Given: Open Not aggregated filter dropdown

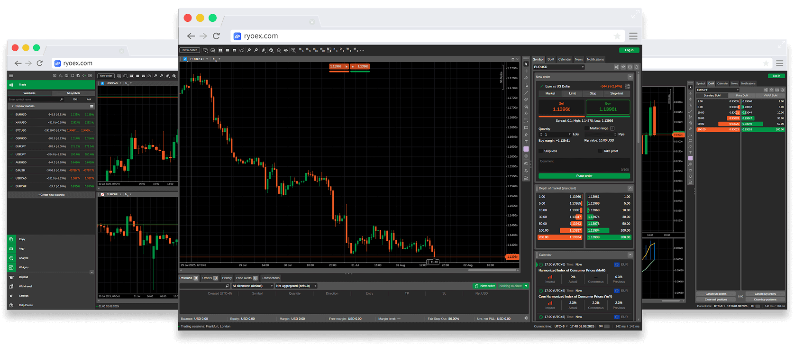Looking at the screenshot, I should [x=296, y=286].
